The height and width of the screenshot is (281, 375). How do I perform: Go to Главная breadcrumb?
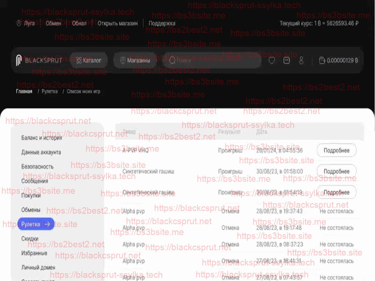click(x=24, y=91)
